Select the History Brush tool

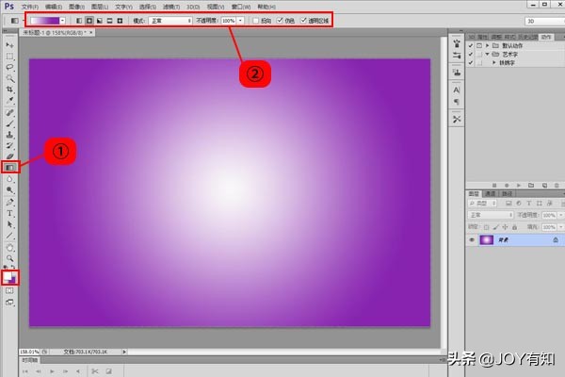click(x=9, y=145)
